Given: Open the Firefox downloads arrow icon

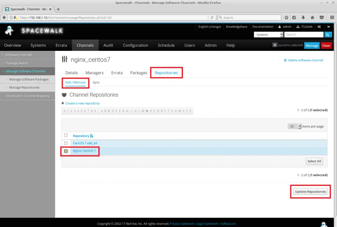Looking at the screenshot, I should [303, 18].
